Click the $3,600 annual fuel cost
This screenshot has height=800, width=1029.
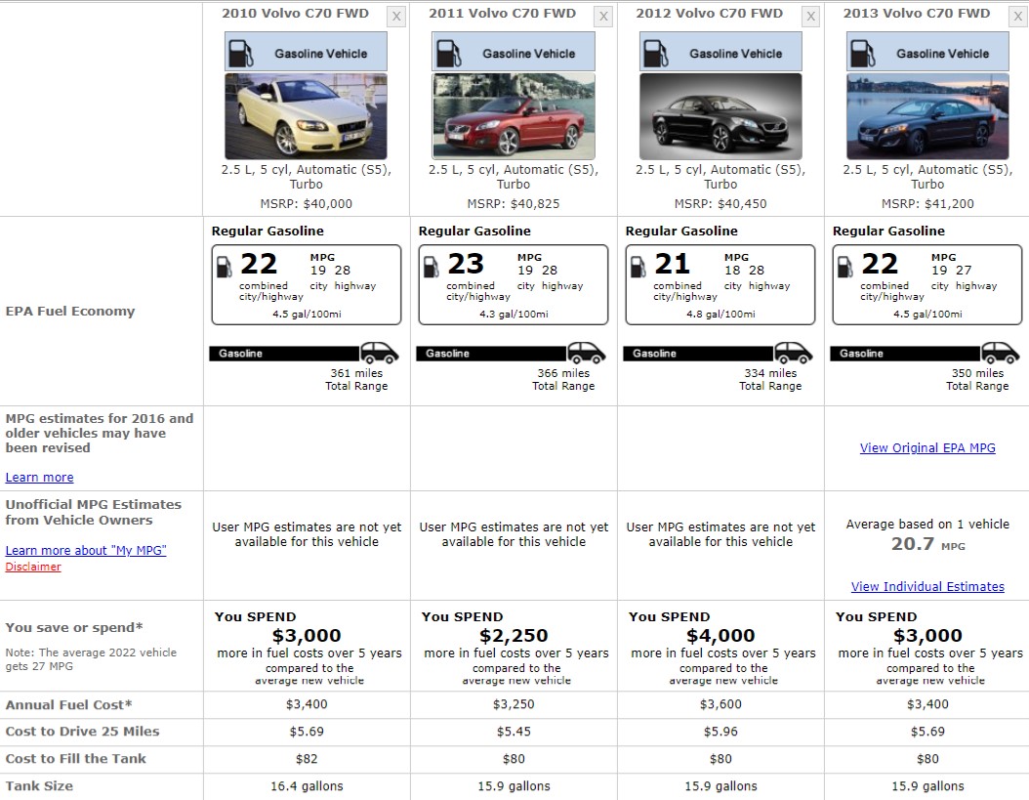tap(720, 704)
